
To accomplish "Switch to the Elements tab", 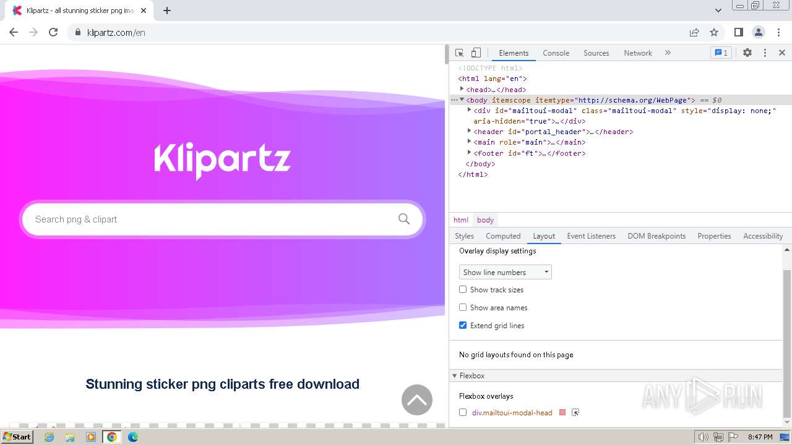I will 514,53.
